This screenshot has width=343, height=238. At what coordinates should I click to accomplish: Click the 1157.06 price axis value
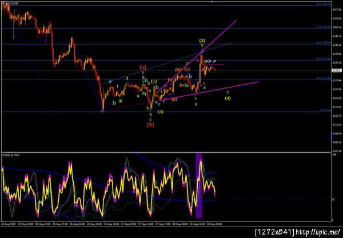337,10
